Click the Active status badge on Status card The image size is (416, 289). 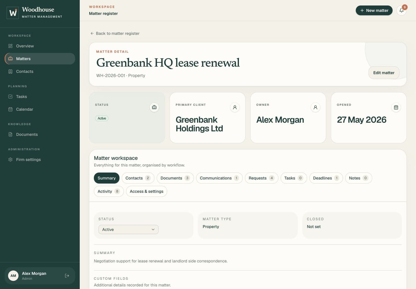point(102,118)
